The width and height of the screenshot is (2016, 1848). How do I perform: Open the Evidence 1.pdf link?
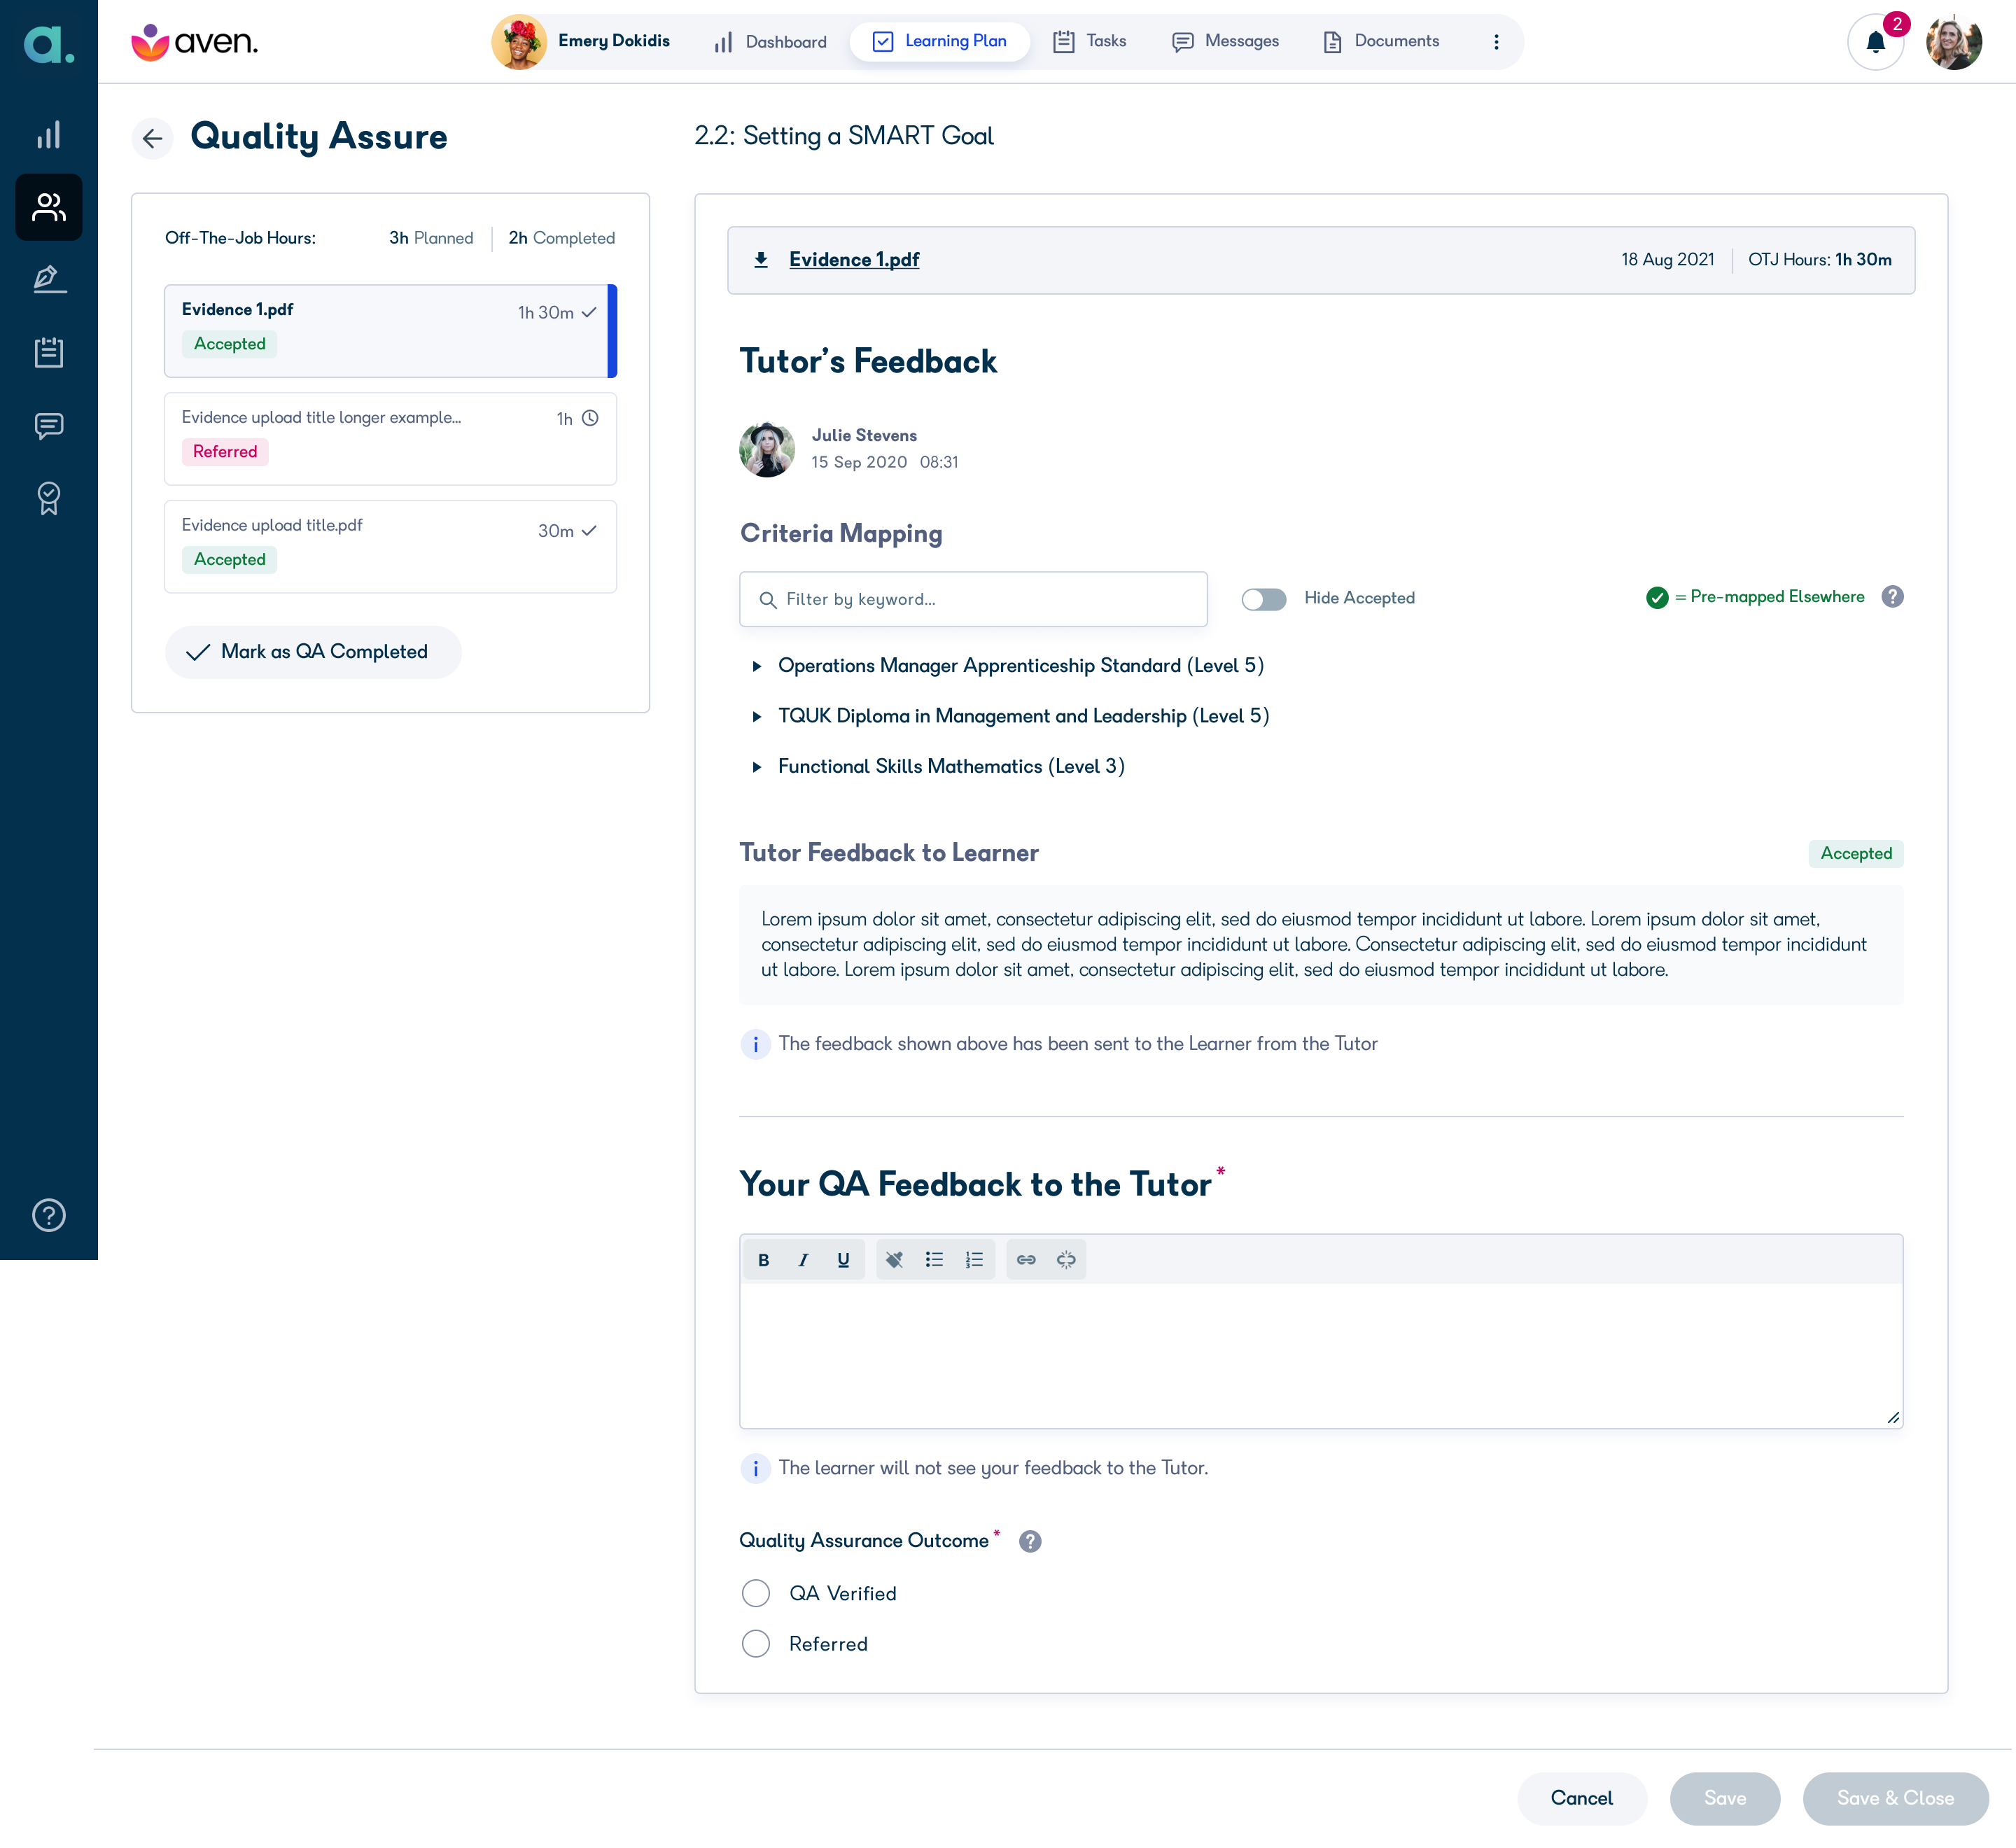click(x=854, y=260)
